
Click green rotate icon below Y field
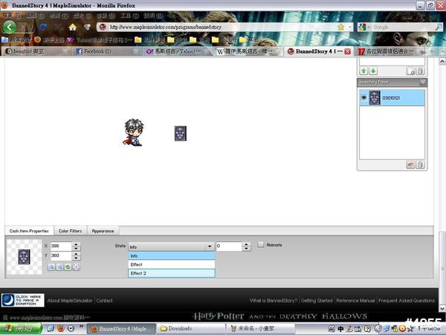(68, 267)
